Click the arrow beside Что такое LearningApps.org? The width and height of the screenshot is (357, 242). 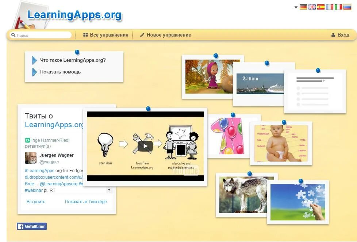34,60
